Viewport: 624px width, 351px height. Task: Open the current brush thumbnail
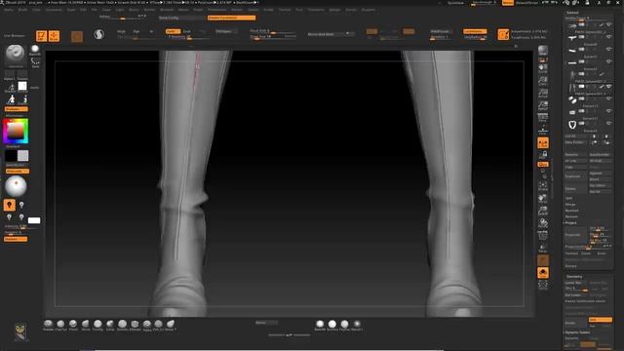click(16, 55)
